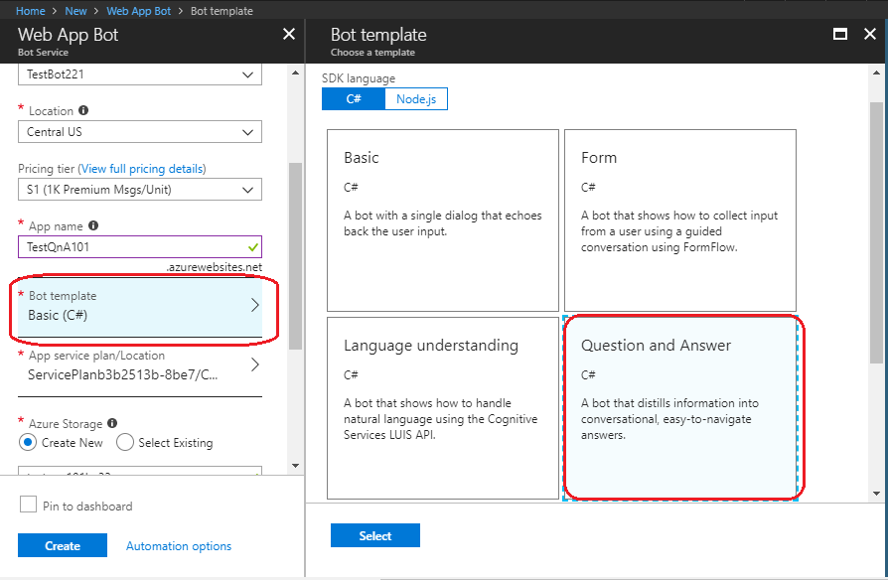
Task: Close the Web App Bot blade
Action: point(289,34)
